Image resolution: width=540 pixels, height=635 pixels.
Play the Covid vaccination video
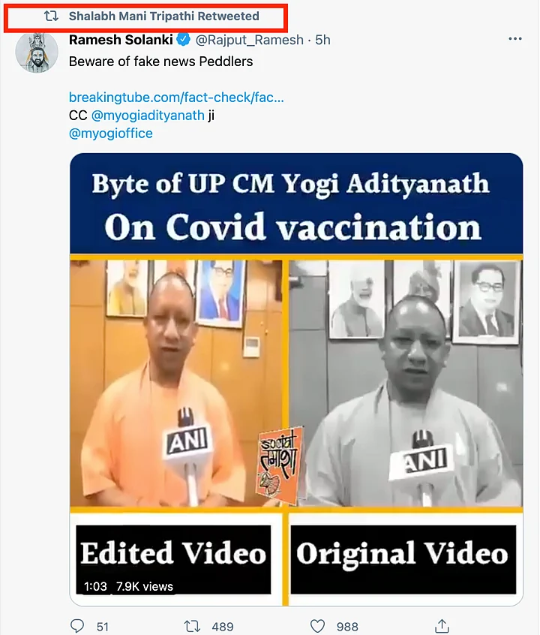[296, 379]
